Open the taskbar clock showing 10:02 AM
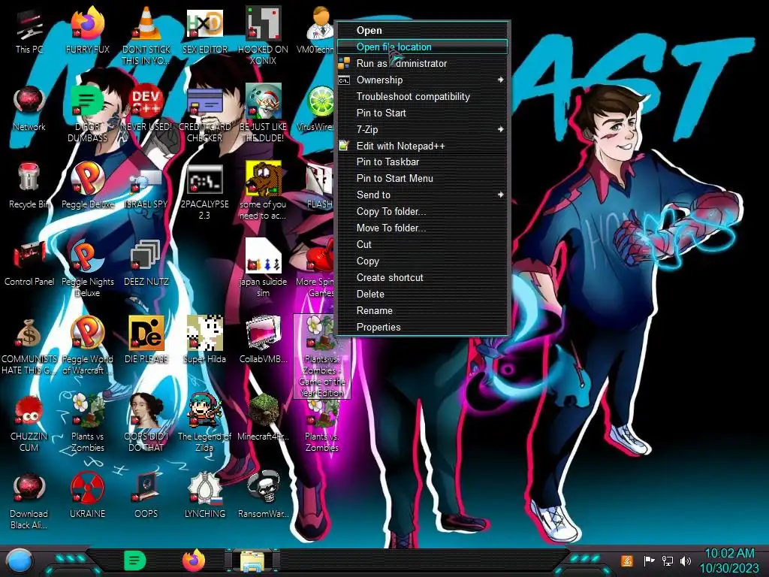This screenshot has height=577, width=769. (x=729, y=560)
